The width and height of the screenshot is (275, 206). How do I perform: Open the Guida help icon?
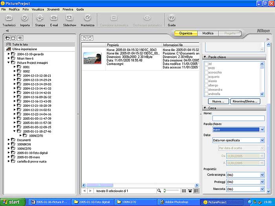click(172, 18)
